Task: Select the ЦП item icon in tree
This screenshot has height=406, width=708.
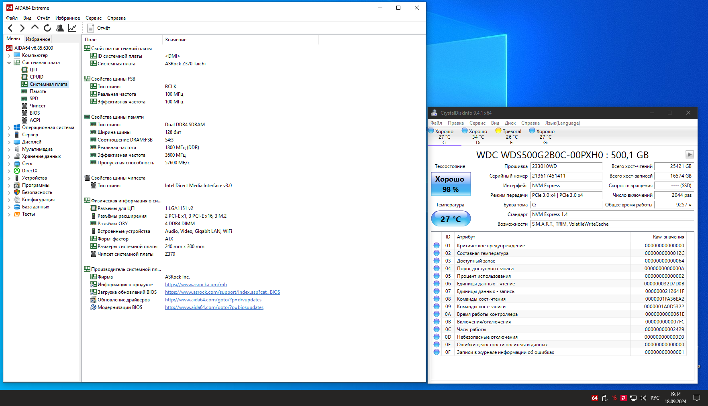Action: pos(24,70)
